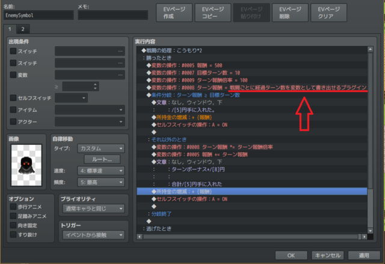This screenshot has width=385, height=264.
Task: Click the event image thumbnail
Action: [x=26, y=165]
